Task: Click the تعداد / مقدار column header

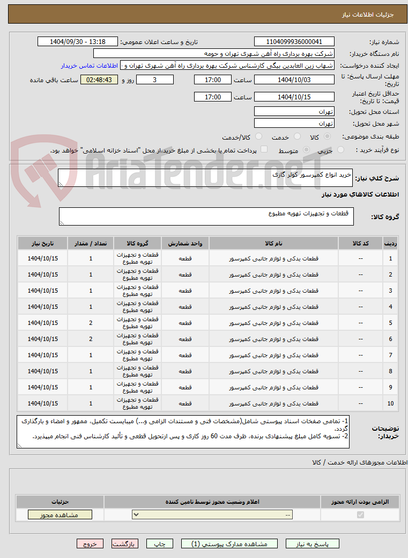Action: tap(91, 243)
